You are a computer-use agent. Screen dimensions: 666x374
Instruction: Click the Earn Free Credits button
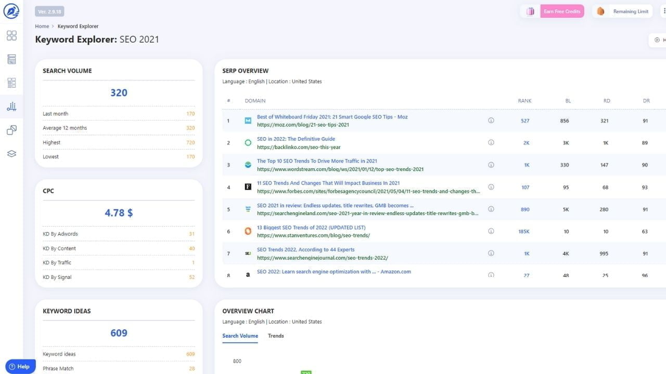tap(562, 11)
